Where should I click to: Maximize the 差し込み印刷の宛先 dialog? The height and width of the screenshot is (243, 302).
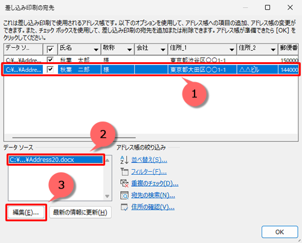coord(268,8)
